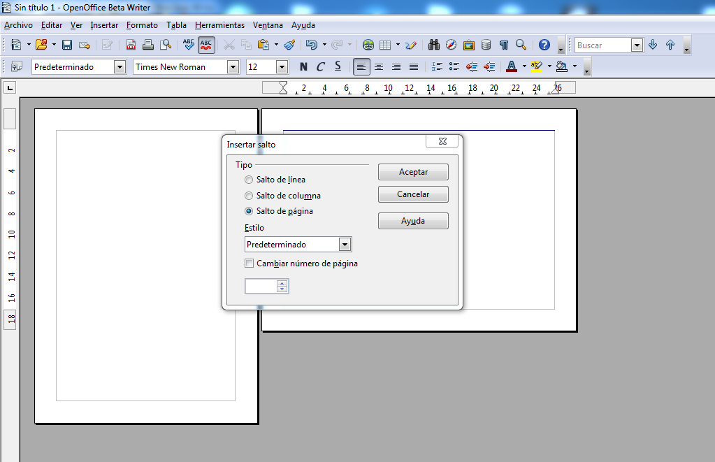Image resolution: width=715 pixels, height=462 pixels.
Task: Apply font color red A swatch
Action: pyautogui.click(x=512, y=66)
